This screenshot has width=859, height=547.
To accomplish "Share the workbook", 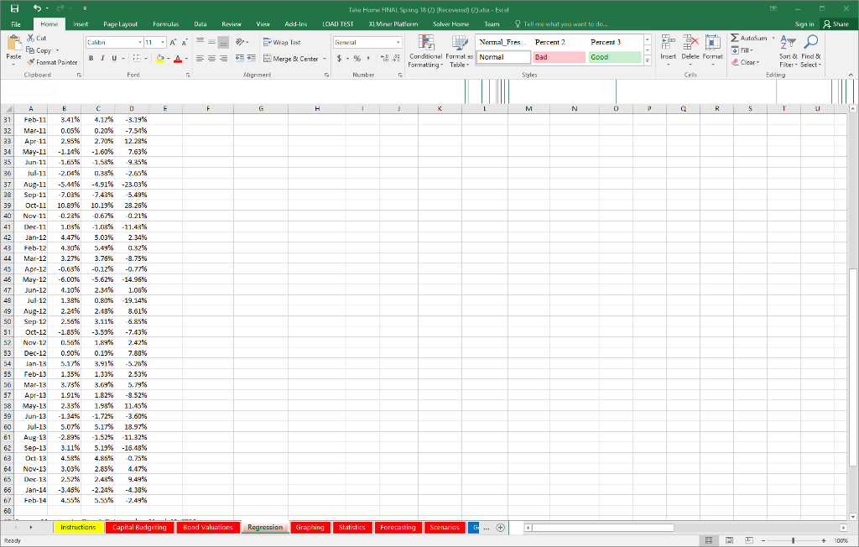I will (x=836, y=24).
